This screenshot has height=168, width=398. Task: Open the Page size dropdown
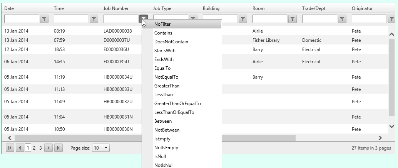click(x=101, y=148)
